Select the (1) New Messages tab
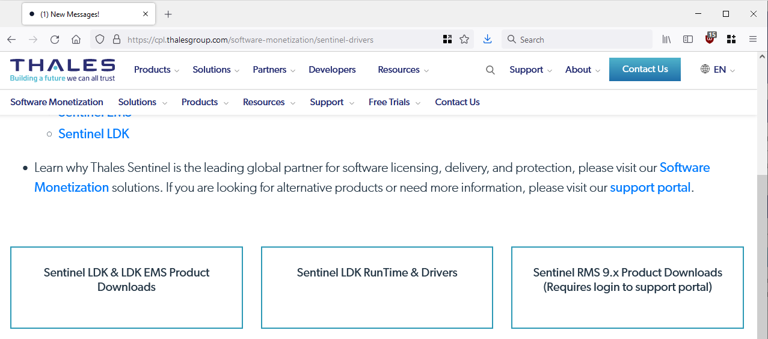 tap(88, 14)
